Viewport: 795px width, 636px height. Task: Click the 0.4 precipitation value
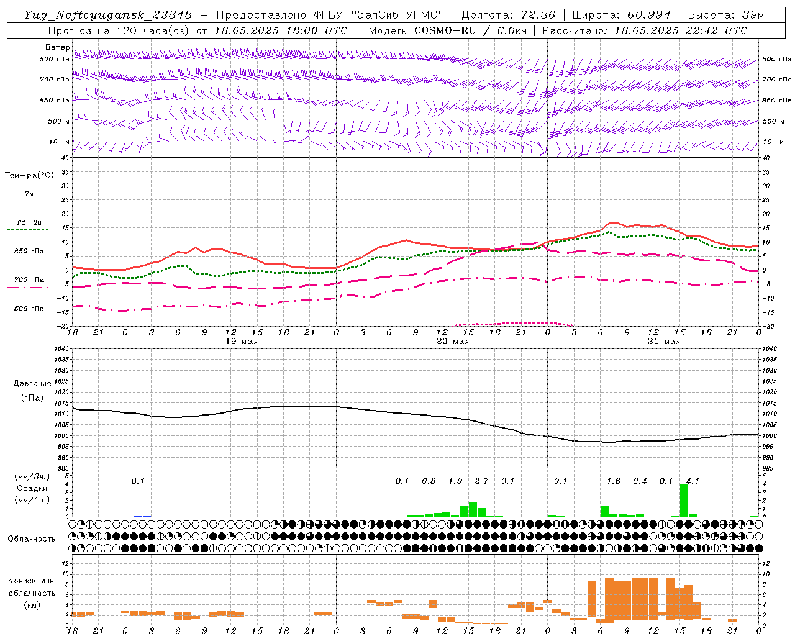click(640, 481)
